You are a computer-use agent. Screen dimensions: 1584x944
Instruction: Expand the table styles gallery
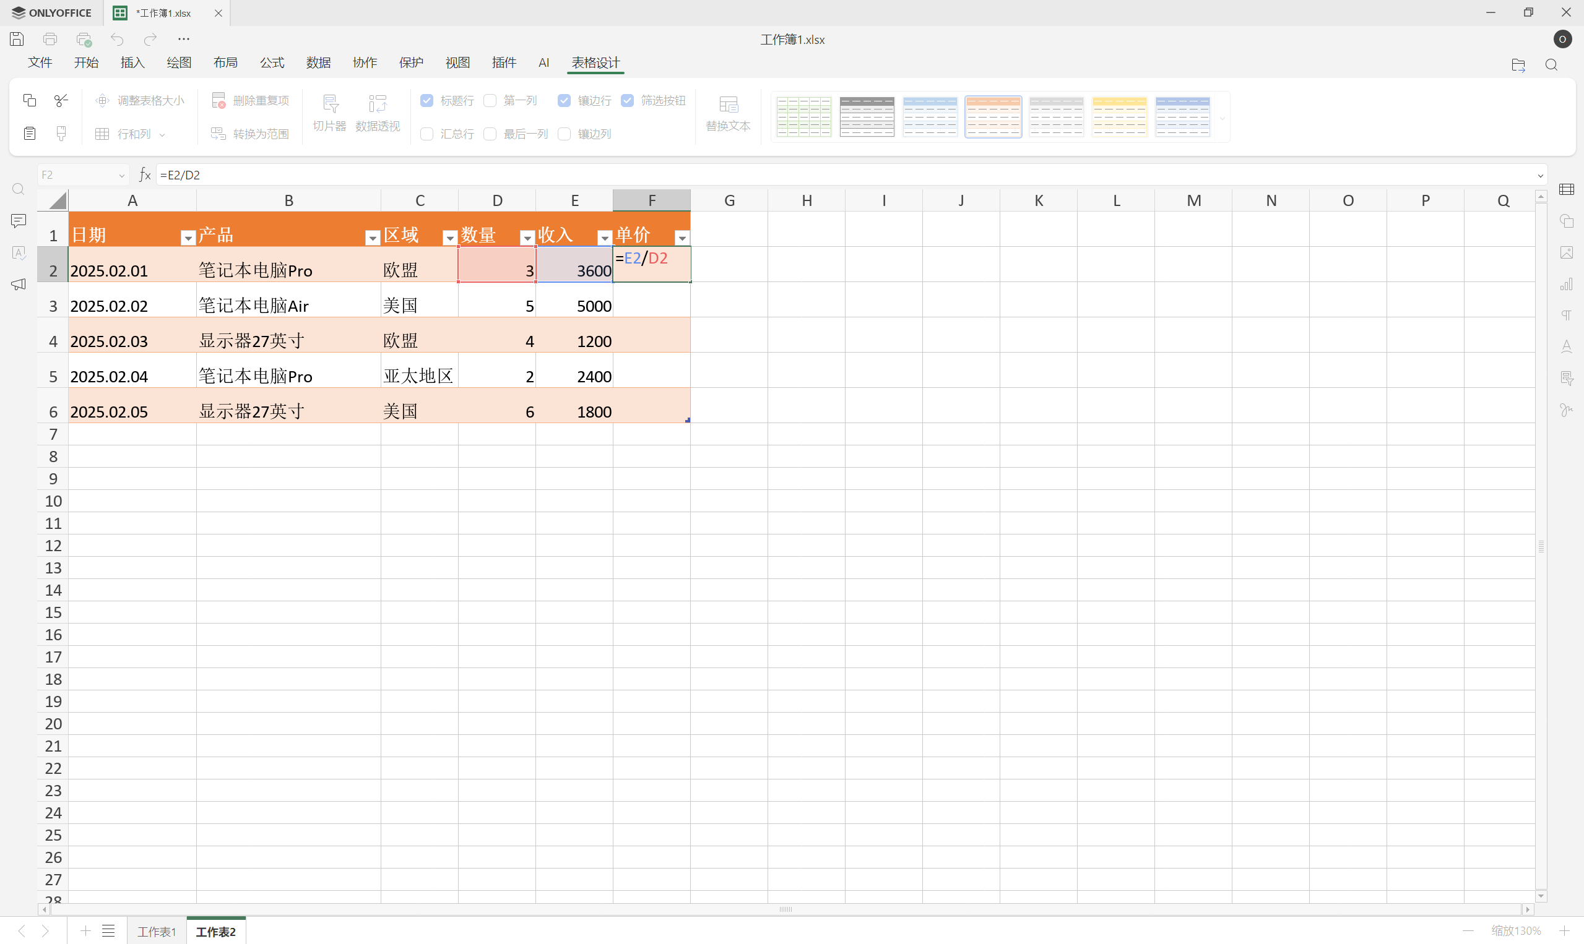(x=1223, y=118)
